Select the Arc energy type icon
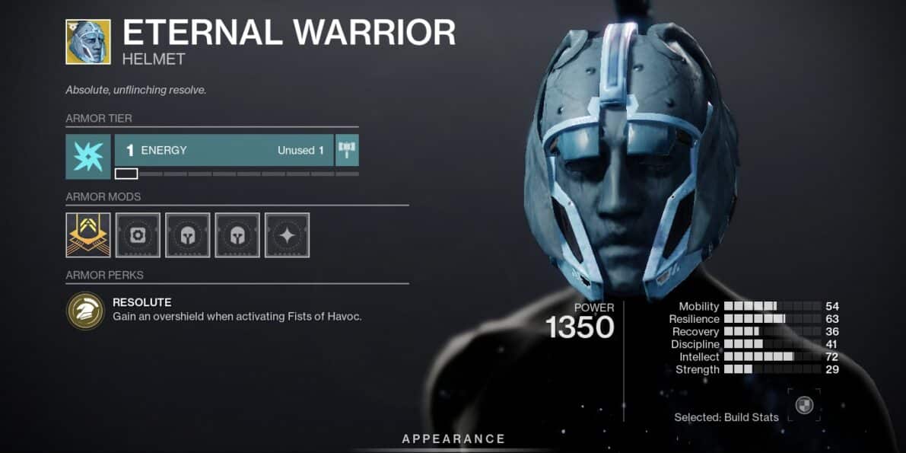 point(87,156)
